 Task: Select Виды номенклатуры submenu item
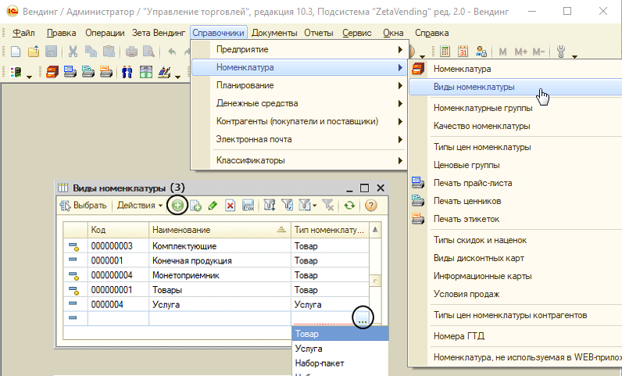pos(515,87)
